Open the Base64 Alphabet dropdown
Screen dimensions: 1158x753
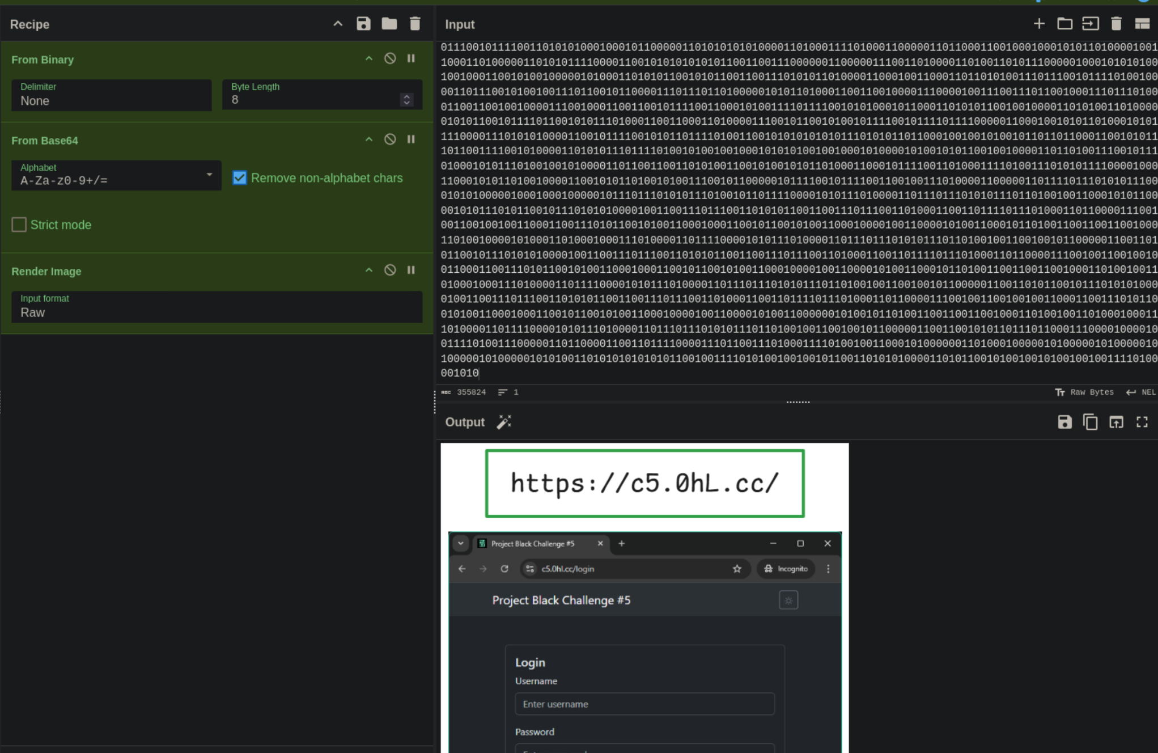pyautogui.click(x=116, y=175)
